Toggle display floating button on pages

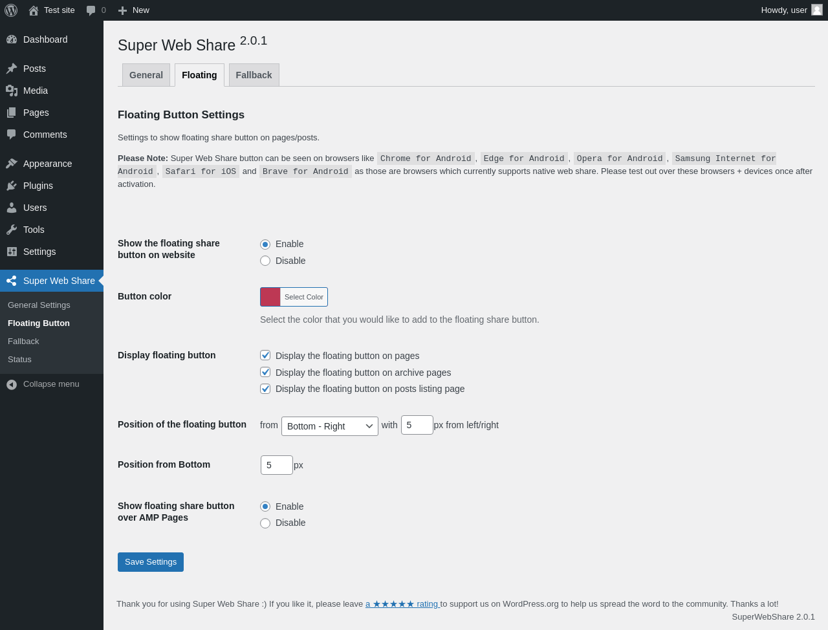point(265,355)
